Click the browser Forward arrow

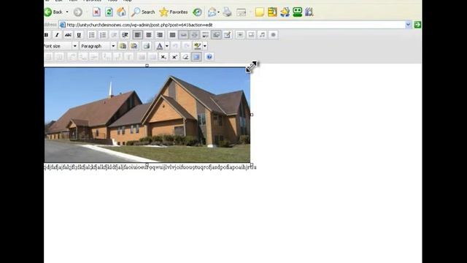tap(78, 12)
